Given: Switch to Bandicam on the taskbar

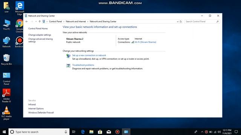Looking at the screenshot, I should (x=117, y=132).
